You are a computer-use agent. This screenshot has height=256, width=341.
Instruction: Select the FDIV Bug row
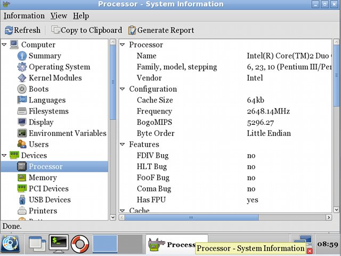pyautogui.click(x=226, y=155)
